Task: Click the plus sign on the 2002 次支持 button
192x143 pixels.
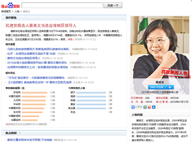Action: tap(170, 87)
